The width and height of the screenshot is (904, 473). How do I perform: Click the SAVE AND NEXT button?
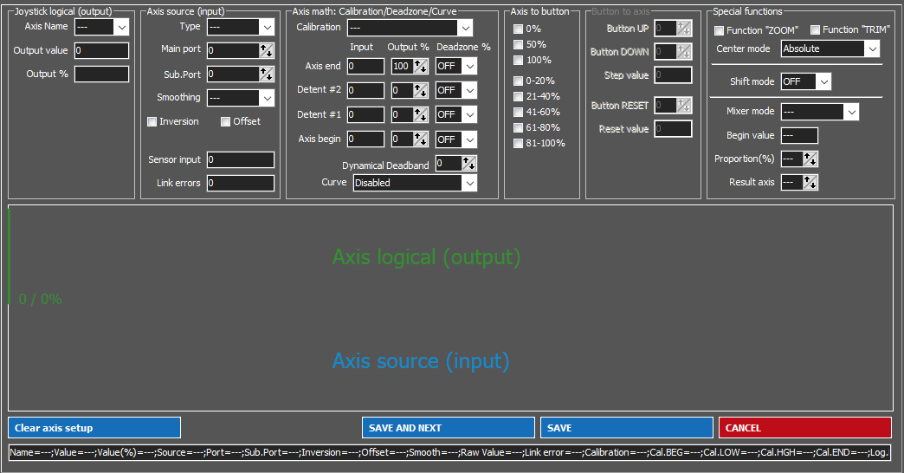coord(449,428)
